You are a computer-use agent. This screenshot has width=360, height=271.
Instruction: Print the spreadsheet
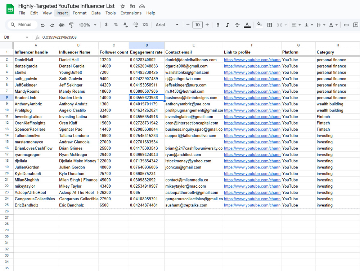point(62,25)
